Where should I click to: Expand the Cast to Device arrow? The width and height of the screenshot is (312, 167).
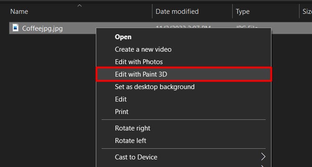tap(263, 157)
